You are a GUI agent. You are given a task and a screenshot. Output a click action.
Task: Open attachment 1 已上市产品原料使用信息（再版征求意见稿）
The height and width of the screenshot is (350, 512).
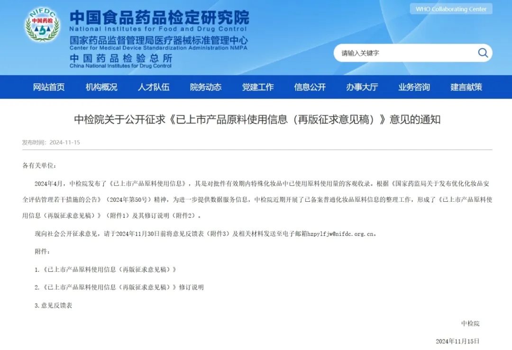(105, 269)
